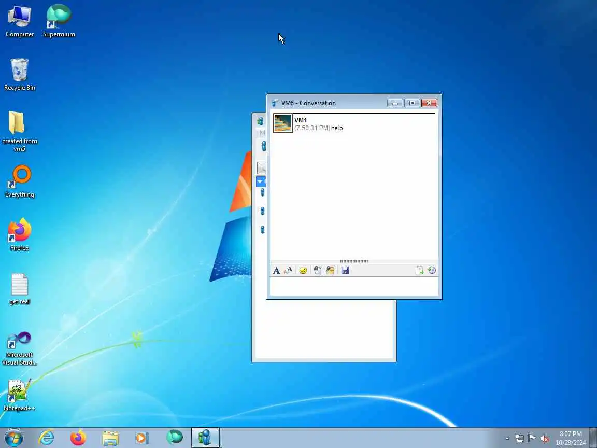Click the splitter grip above the toolbar
Viewport: 597px width, 448px height.
354,261
